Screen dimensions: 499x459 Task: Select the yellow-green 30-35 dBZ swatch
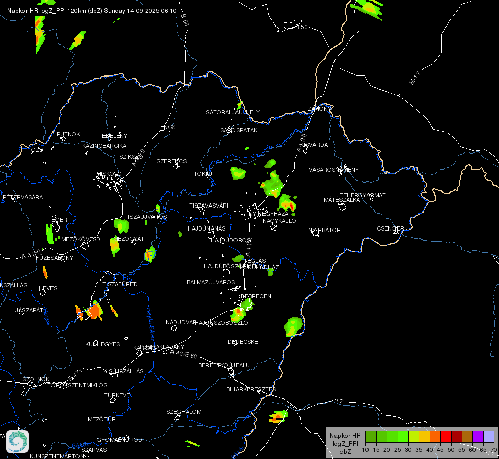pos(414,437)
